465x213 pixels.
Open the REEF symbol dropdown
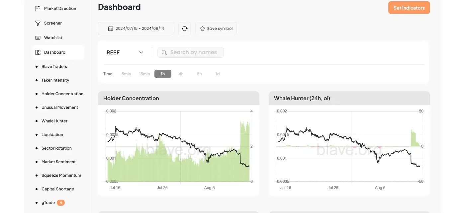pyautogui.click(x=125, y=52)
